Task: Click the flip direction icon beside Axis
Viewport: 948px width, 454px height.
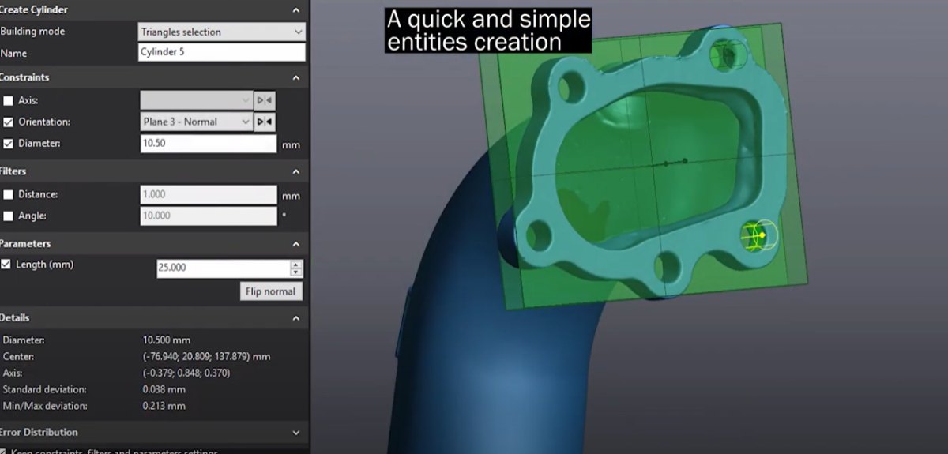Action: tap(265, 100)
